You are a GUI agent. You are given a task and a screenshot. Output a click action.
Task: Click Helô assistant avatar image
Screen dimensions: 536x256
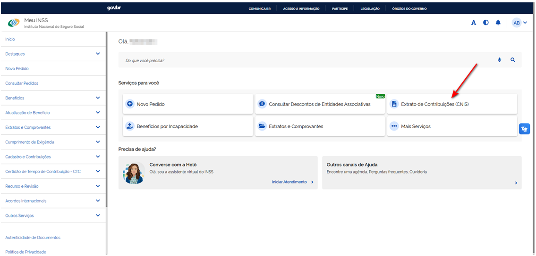click(x=134, y=173)
